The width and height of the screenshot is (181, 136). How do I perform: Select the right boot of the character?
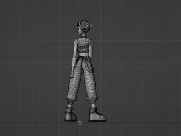click(x=97, y=115)
